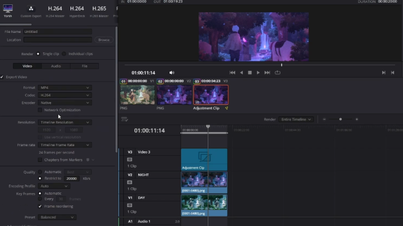
Task: Enable Chapters from Markers
Action: coord(40,160)
